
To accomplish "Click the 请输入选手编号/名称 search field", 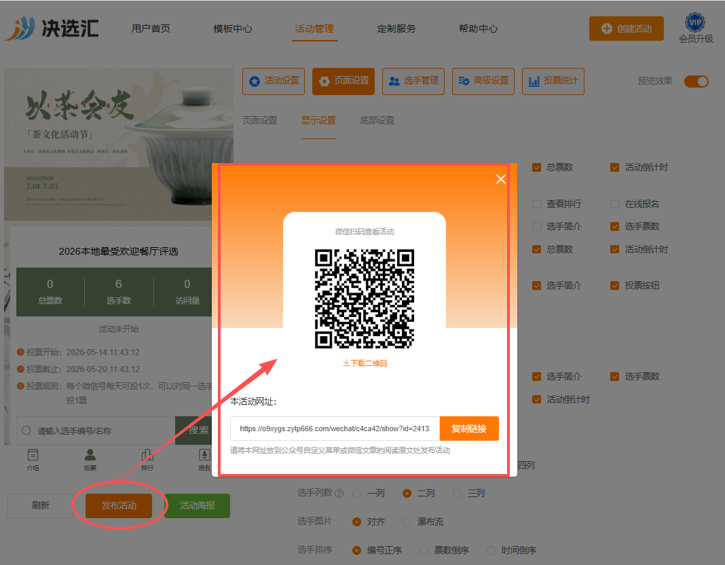I will pos(96,431).
